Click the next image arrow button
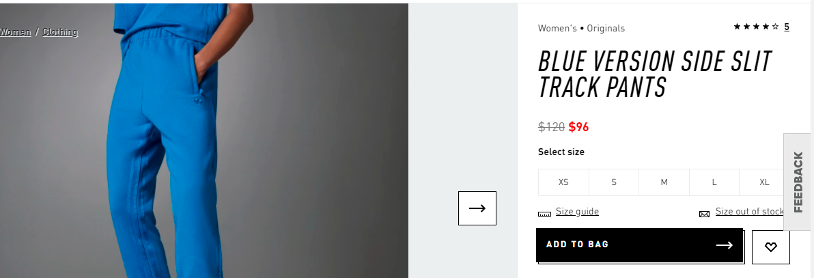 477,208
